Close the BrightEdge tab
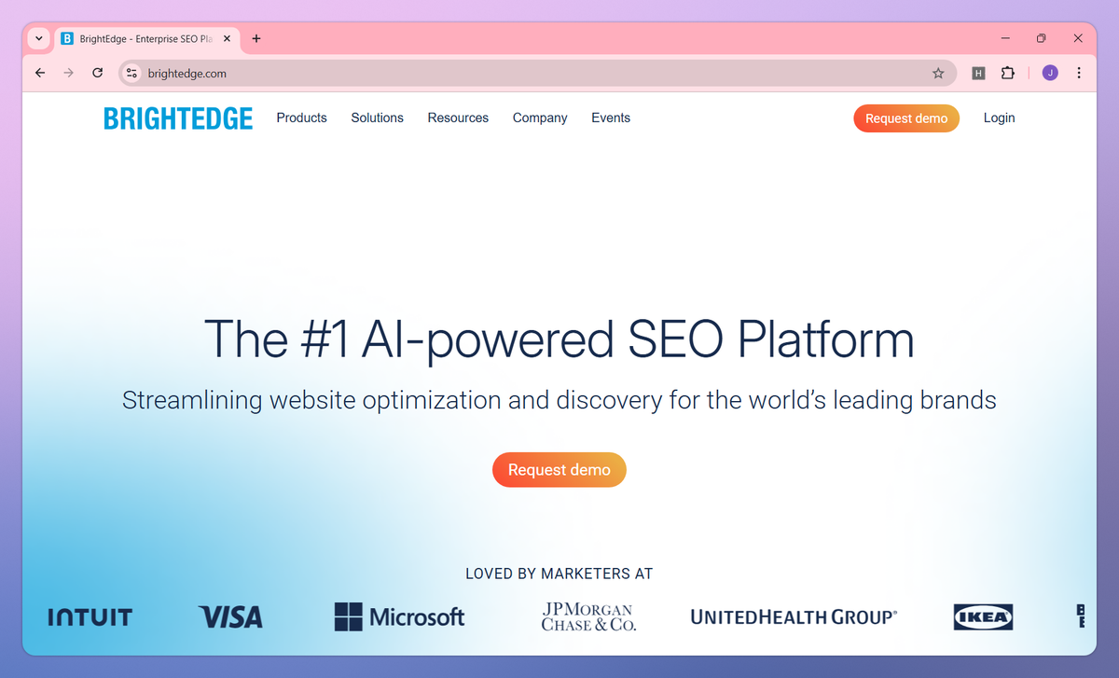Viewport: 1119px width, 678px height. pyautogui.click(x=227, y=39)
